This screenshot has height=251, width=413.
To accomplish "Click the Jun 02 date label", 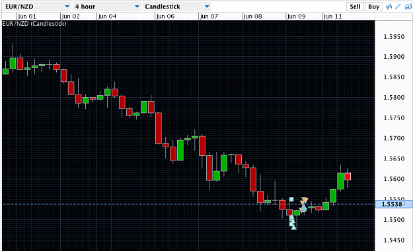I will pos(71,17).
